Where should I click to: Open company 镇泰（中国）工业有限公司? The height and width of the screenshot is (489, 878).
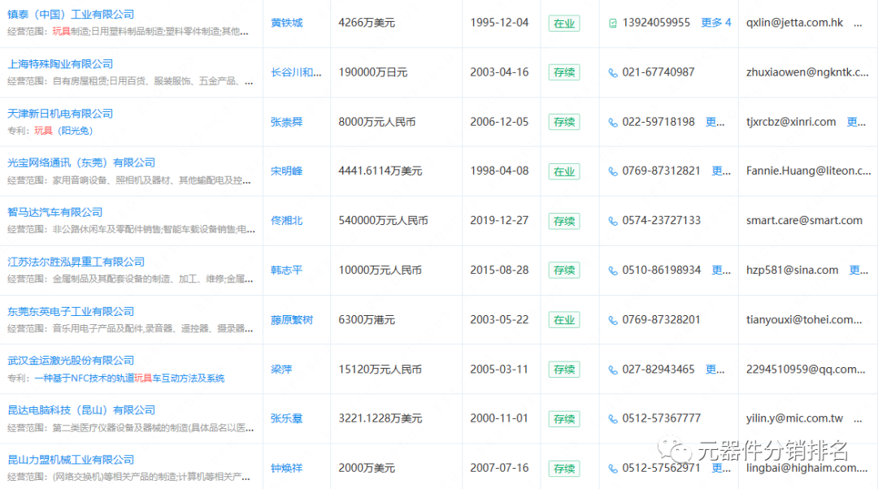click(71, 14)
